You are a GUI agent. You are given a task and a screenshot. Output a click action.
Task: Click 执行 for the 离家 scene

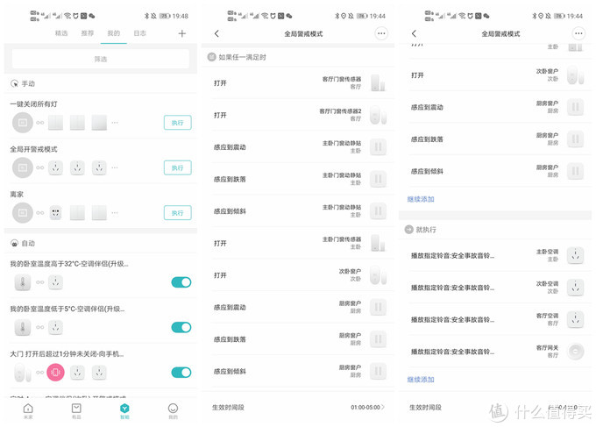178,213
